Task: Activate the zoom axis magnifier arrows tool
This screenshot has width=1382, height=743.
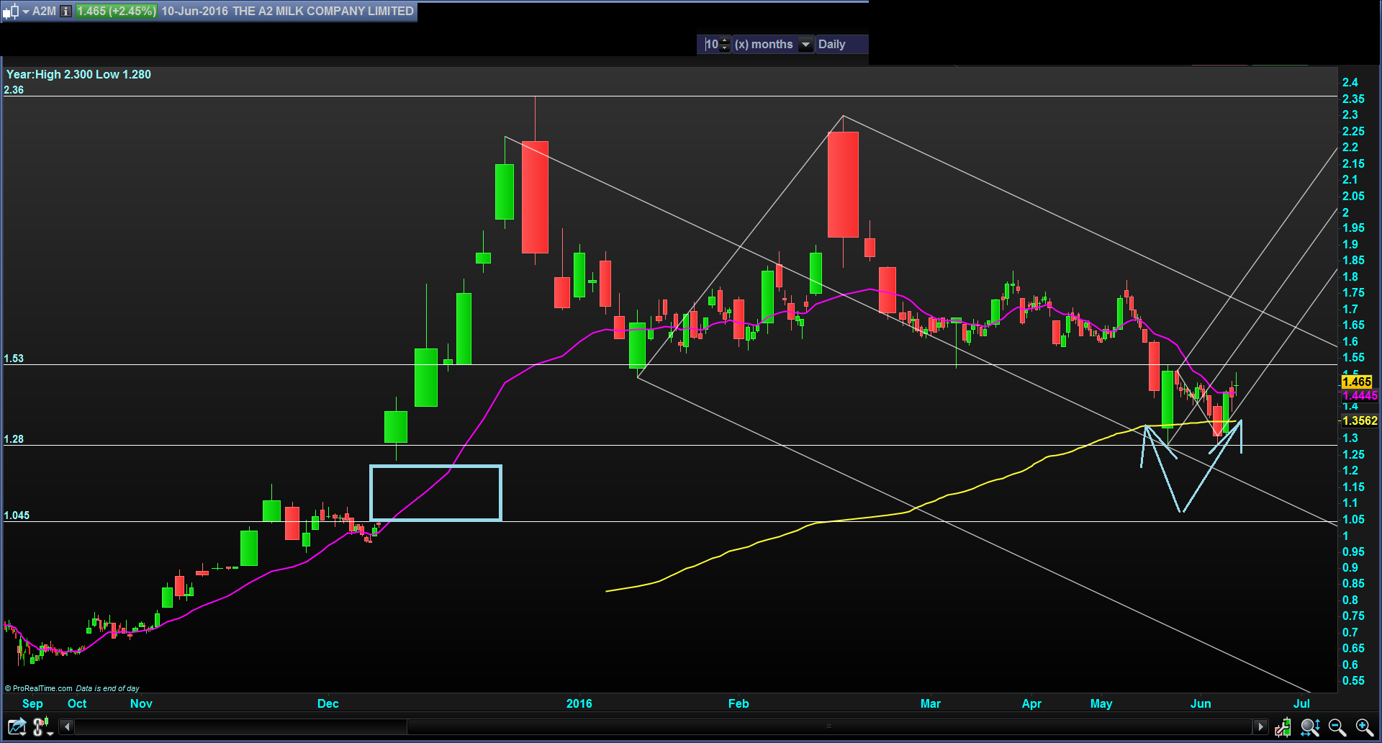Action: click(x=1310, y=727)
